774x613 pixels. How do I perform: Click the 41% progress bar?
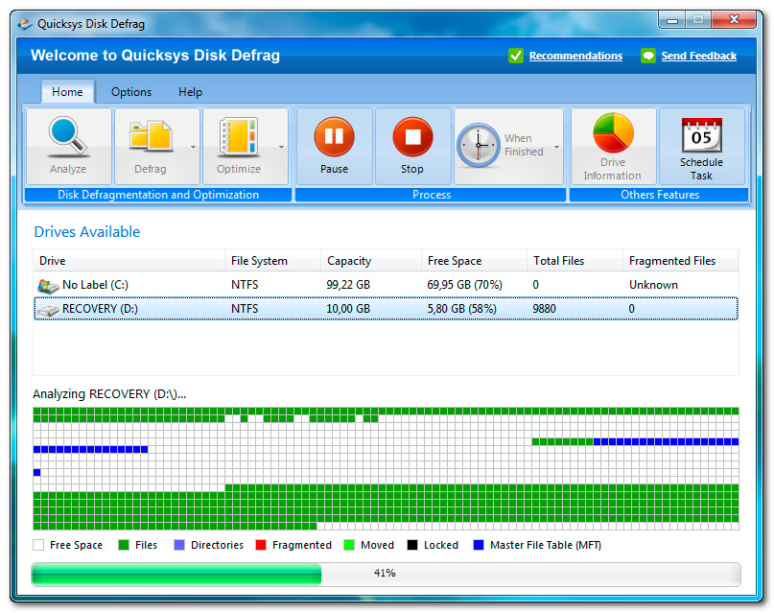[386, 574]
